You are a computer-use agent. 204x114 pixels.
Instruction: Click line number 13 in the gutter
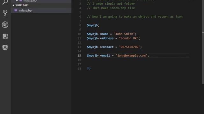click(79, 47)
